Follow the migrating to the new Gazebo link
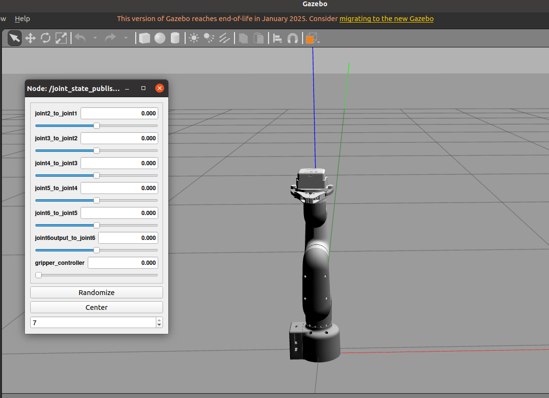The width and height of the screenshot is (549, 398). click(x=386, y=19)
